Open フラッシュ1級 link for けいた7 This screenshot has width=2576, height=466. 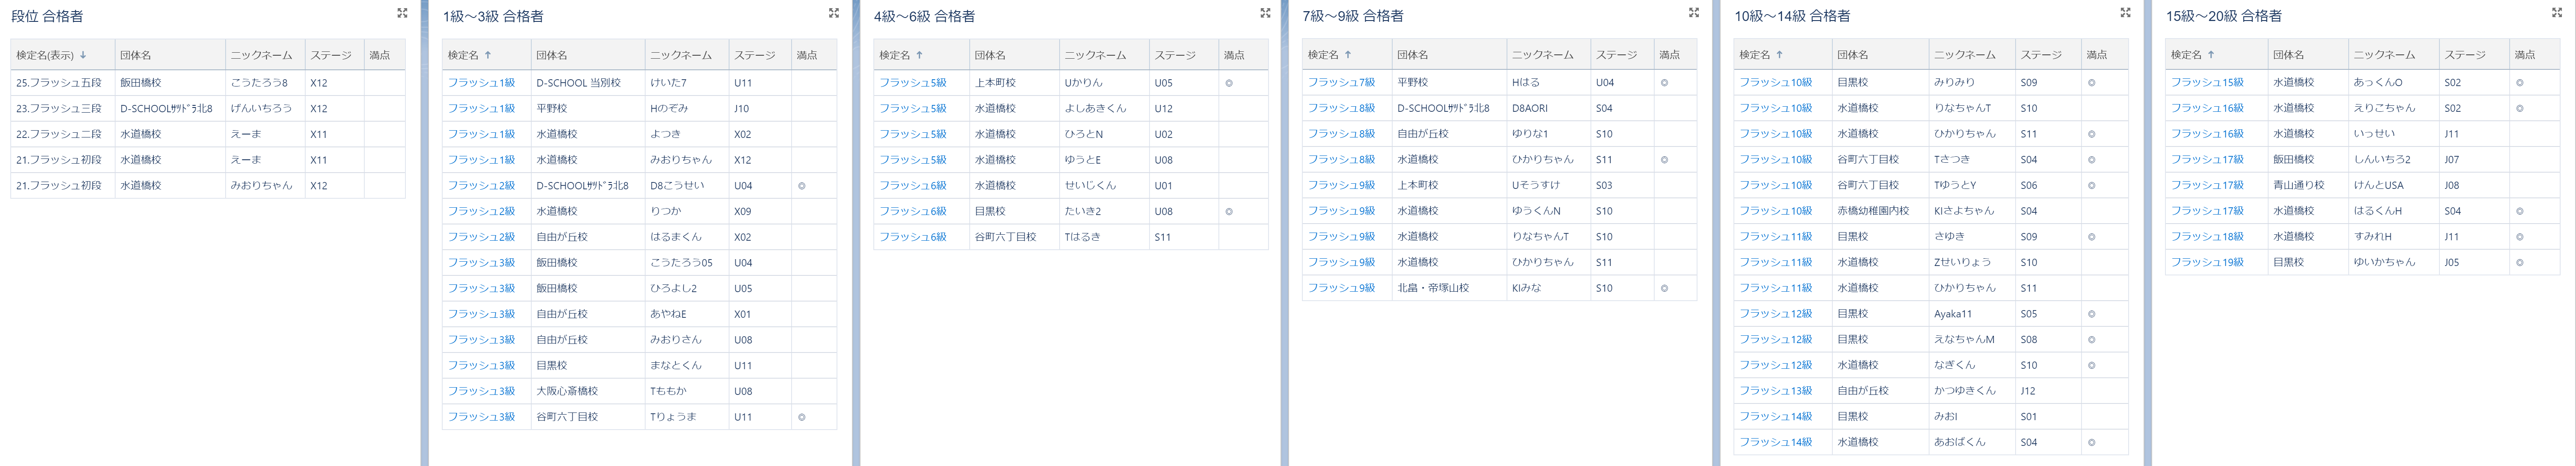(481, 83)
